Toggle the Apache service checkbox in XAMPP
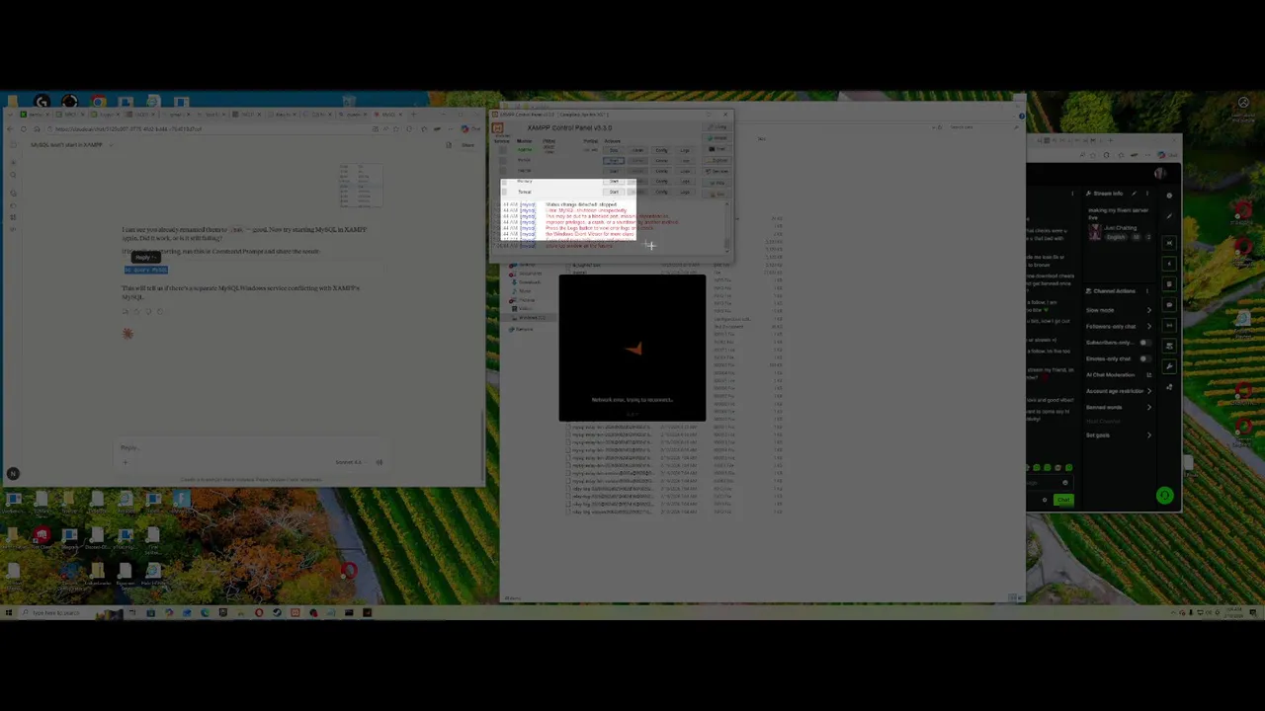Image resolution: width=1265 pixels, height=711 pixels. pyautogui.click(x=503, y=150)
